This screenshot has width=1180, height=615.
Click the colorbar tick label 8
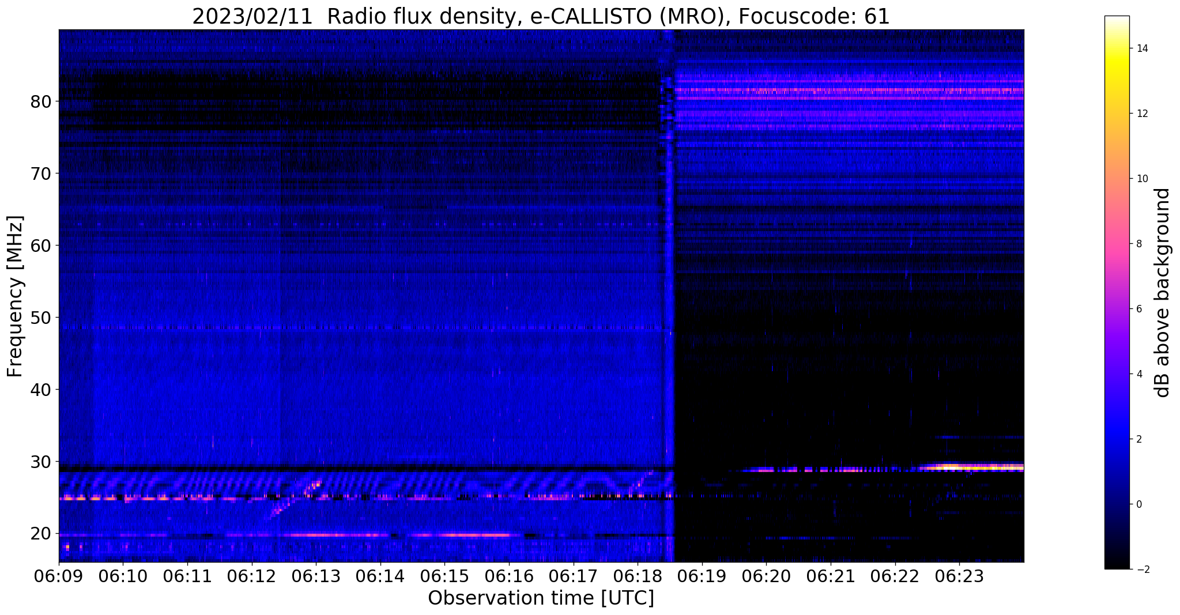[x=1138, y=244]
